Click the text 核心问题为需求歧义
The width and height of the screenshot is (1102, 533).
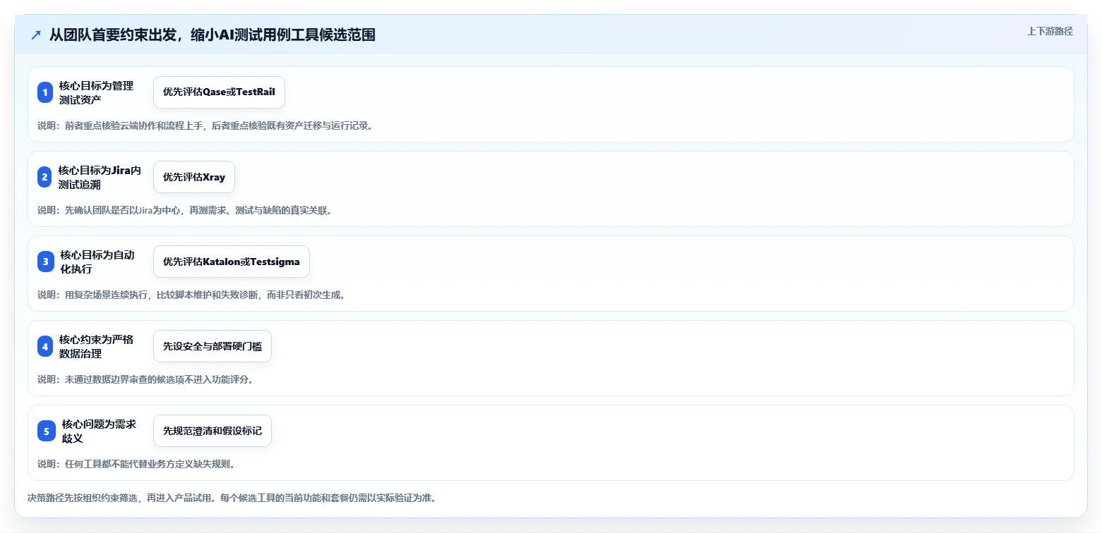pos(99,431)
